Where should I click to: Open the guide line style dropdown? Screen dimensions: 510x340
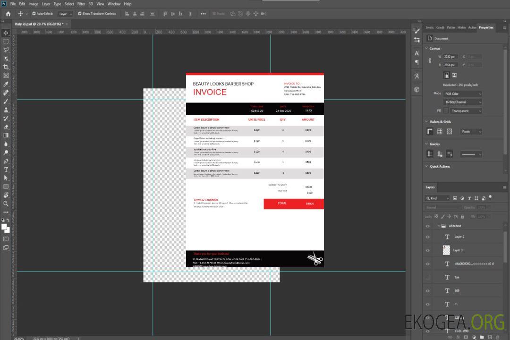pyautogui.click(x=471, y=154)
